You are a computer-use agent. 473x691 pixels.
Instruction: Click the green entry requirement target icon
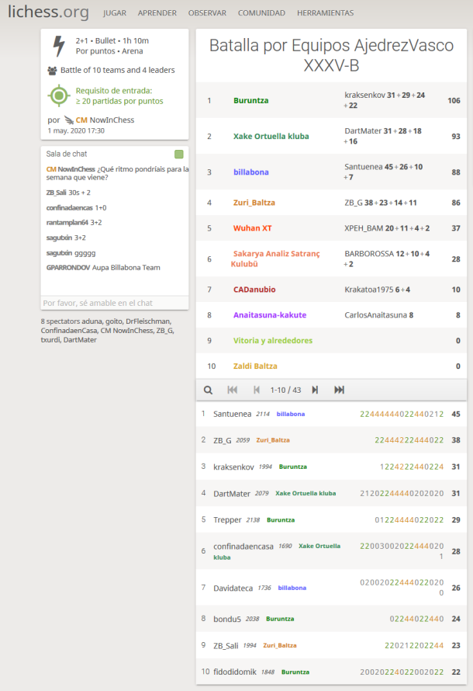58,95
